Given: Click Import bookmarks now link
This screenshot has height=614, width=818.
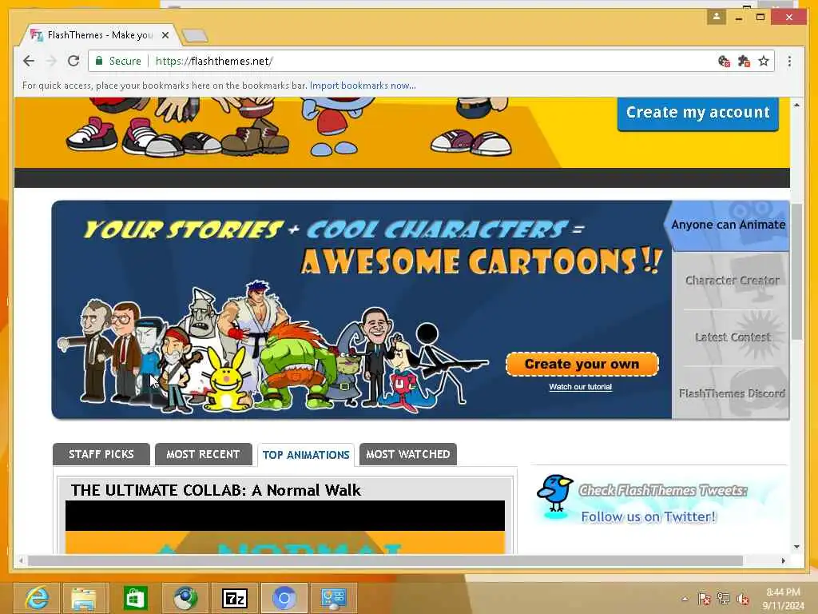Looking at the screenshot, I should click(363, 85).
